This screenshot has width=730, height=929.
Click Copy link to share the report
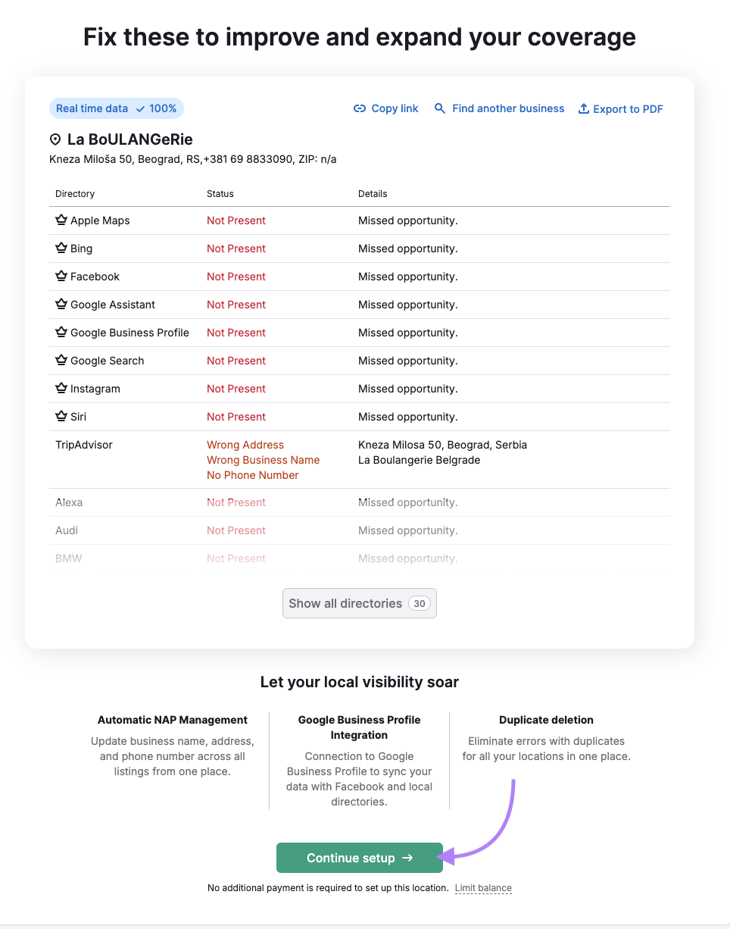pos(394,108)
